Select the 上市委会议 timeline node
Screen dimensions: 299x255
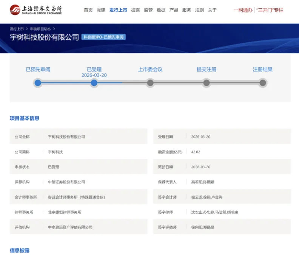pos(150,83)
